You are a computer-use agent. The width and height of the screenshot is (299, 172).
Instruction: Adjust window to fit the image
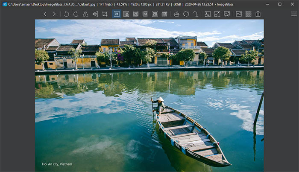coord(208,14)
